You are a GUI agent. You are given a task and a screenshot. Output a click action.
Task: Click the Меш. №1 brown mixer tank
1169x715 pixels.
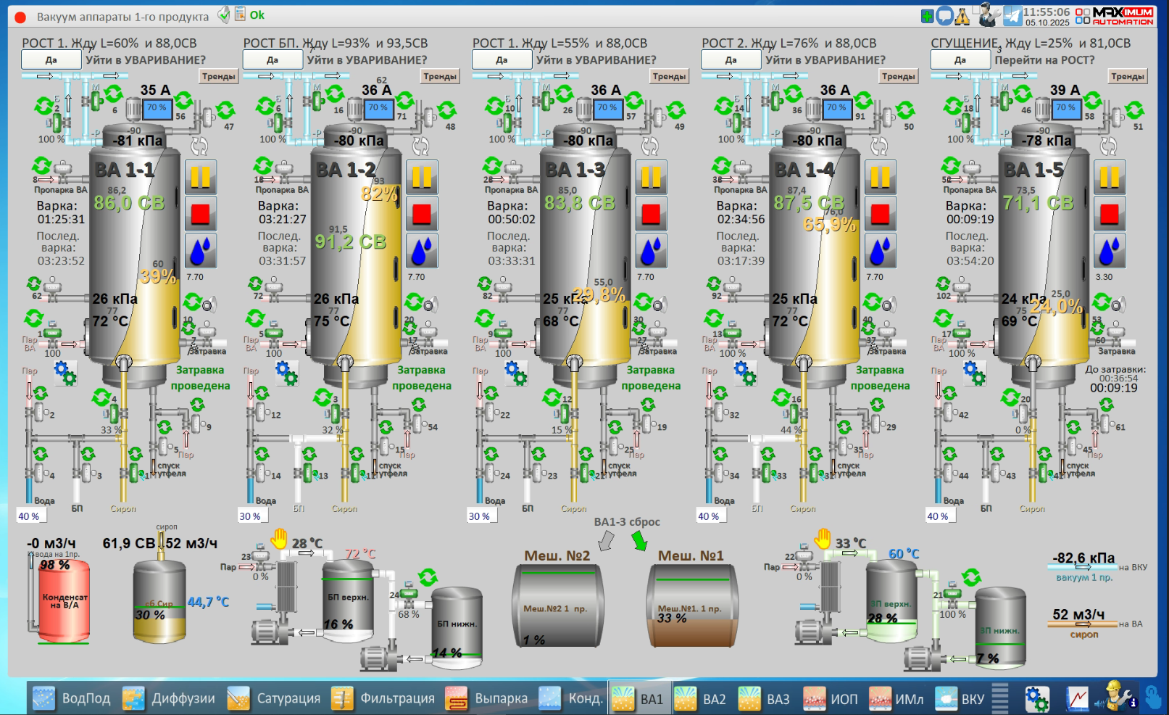(691, 605)
